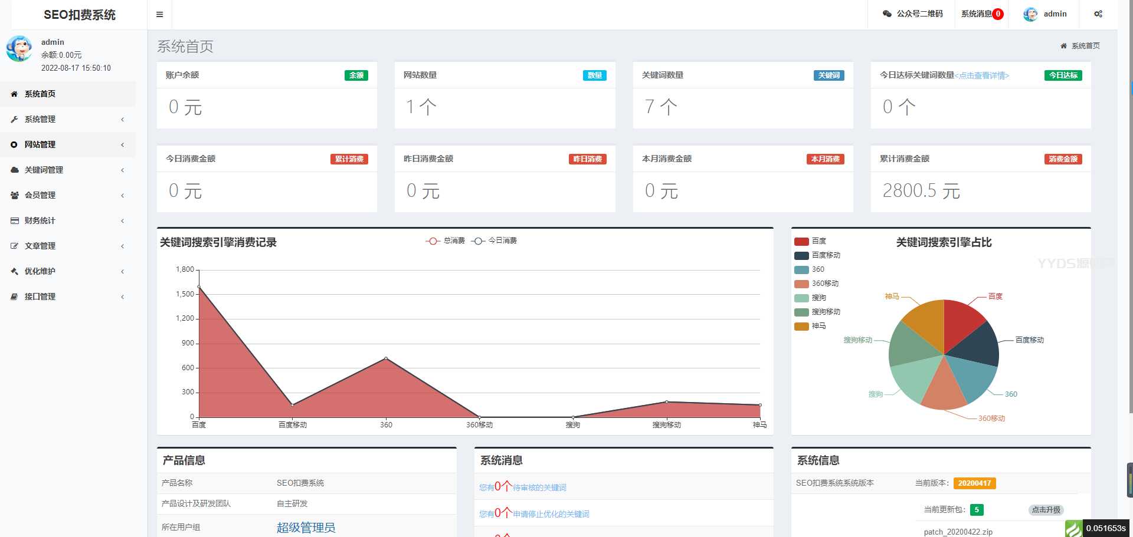This screenshot has width=1133, height=537.
Task: Expand the 文章管理 submenu chevron
Action: point(123,246)
